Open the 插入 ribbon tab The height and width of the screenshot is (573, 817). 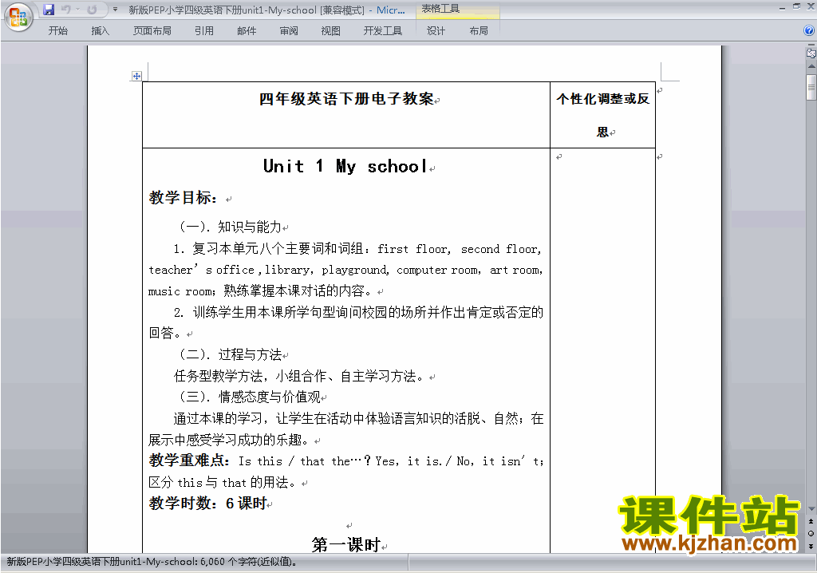100,31
